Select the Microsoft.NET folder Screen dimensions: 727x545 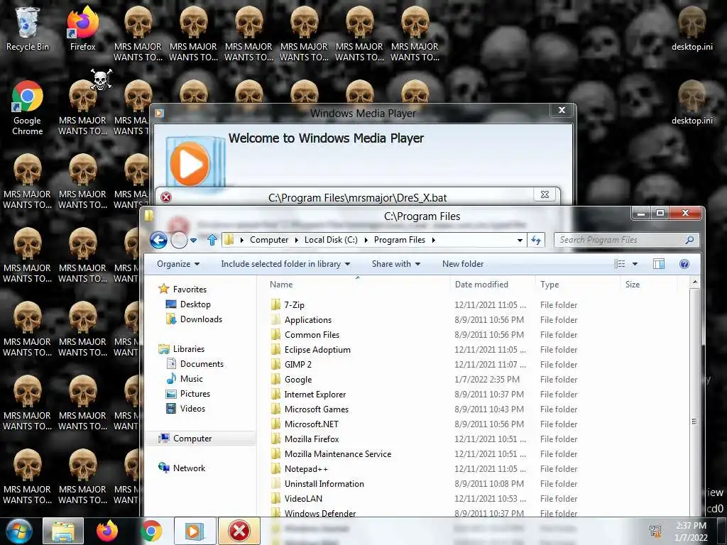point(305,424)
